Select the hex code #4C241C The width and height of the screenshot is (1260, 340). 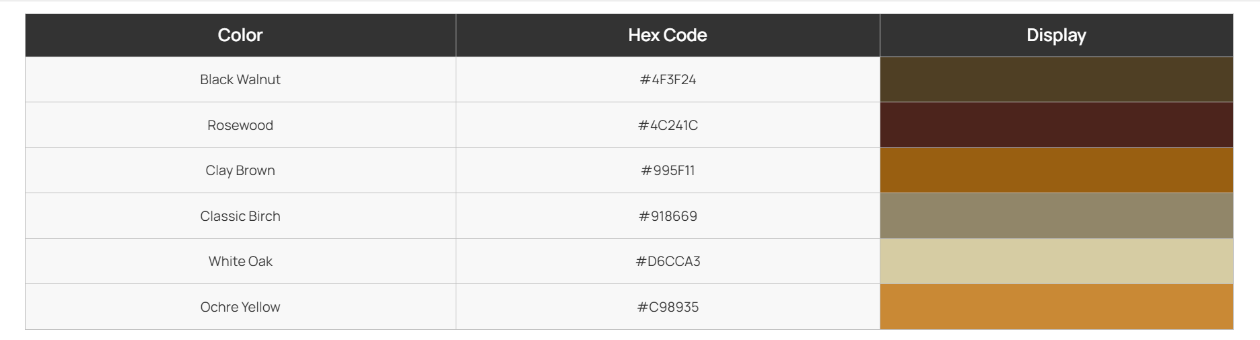668,125
